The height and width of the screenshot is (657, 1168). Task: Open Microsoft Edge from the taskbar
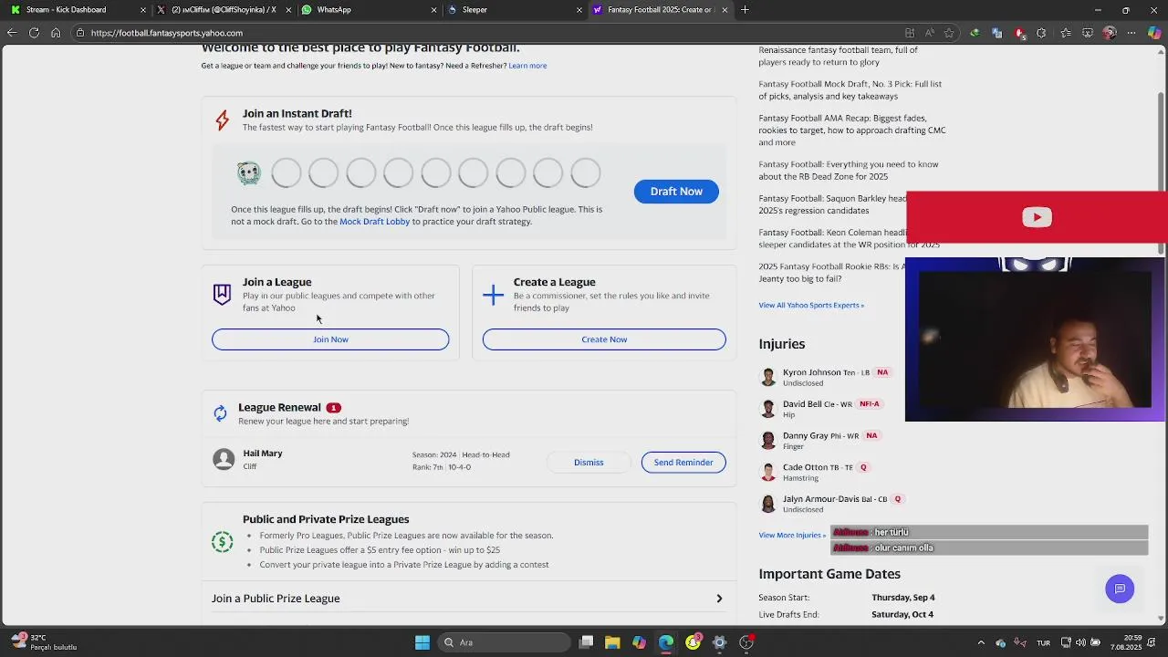[666, 642]
